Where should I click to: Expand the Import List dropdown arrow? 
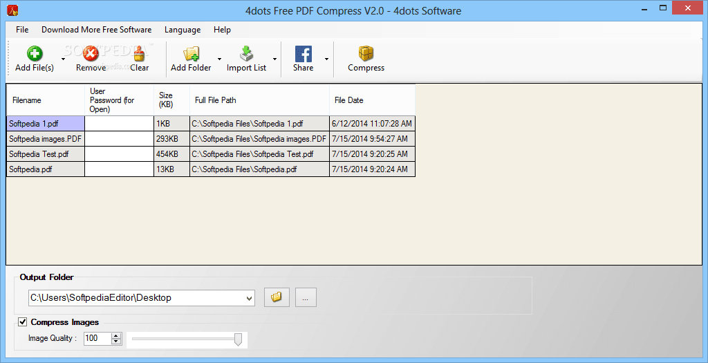pos(274,59)
